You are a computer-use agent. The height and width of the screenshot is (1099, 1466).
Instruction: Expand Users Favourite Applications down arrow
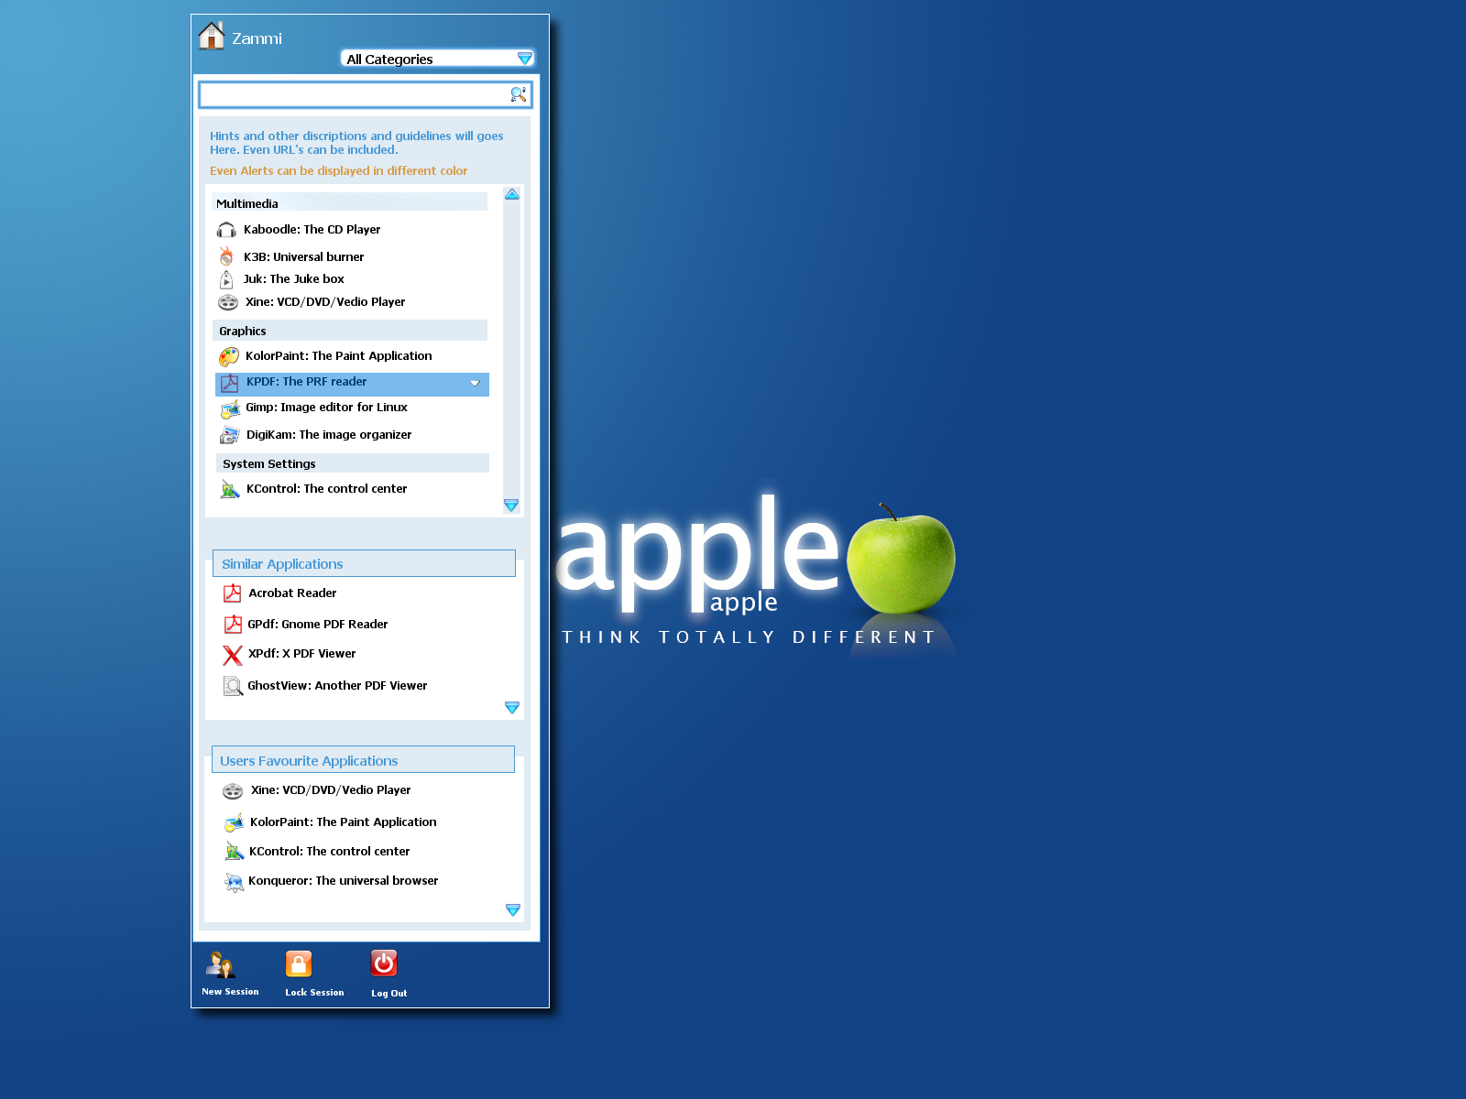(x=513, y=910)
